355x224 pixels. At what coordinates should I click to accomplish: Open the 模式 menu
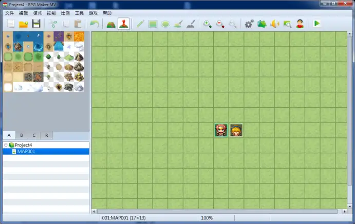coord(38,13)
